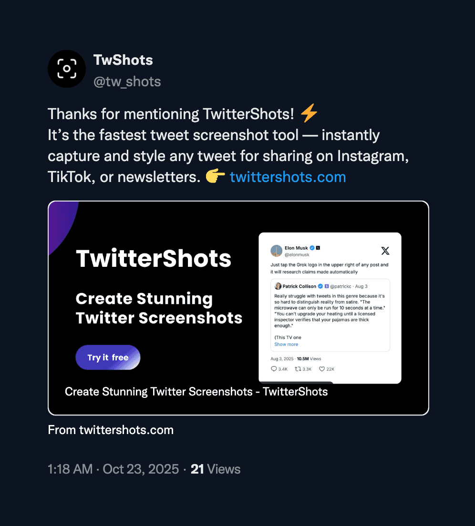Click Elon Musk's profile photo

[x=277, y=251]
